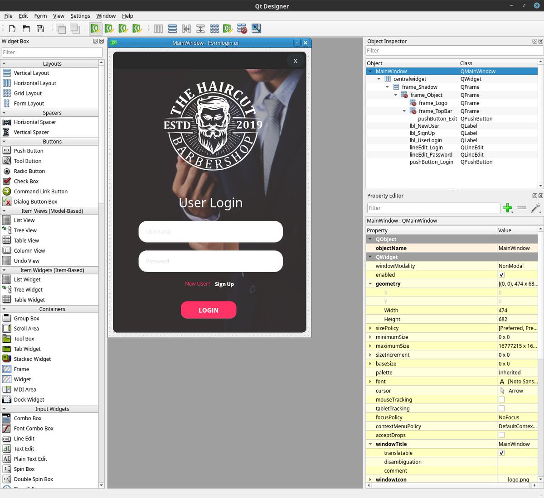
Task: Pick Grid Layout in Widget Box
Action: pos(28,93)
